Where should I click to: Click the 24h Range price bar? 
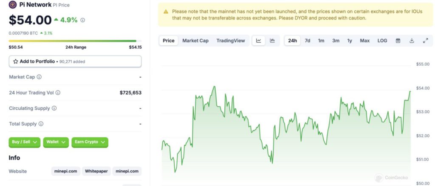[x=75, y=41]
